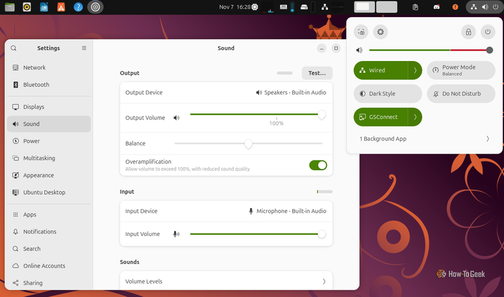Toggle the GSConnect quick setting
The height and width of the screenshot is (297, 504).
[x=381, y=117]
